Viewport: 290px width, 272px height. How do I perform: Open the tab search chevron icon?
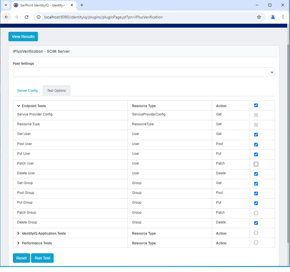tap(5, 5)
